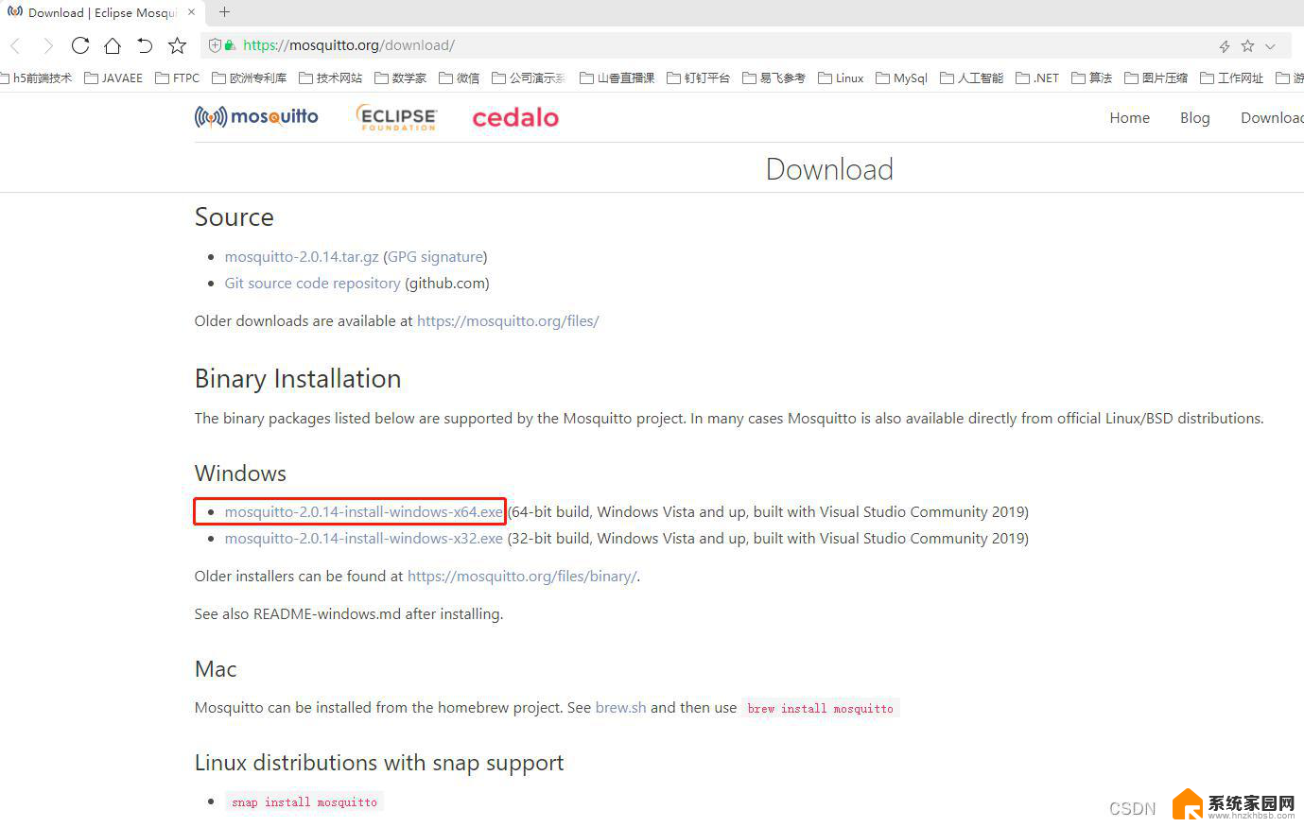Viewport: 1304px width, 827px height.
Task: Click the Mac section heading
Action: click(x=216, y=669)
